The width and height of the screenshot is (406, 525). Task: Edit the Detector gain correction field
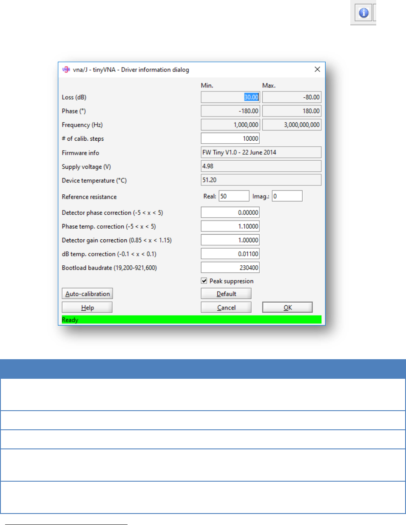[230, 240]
